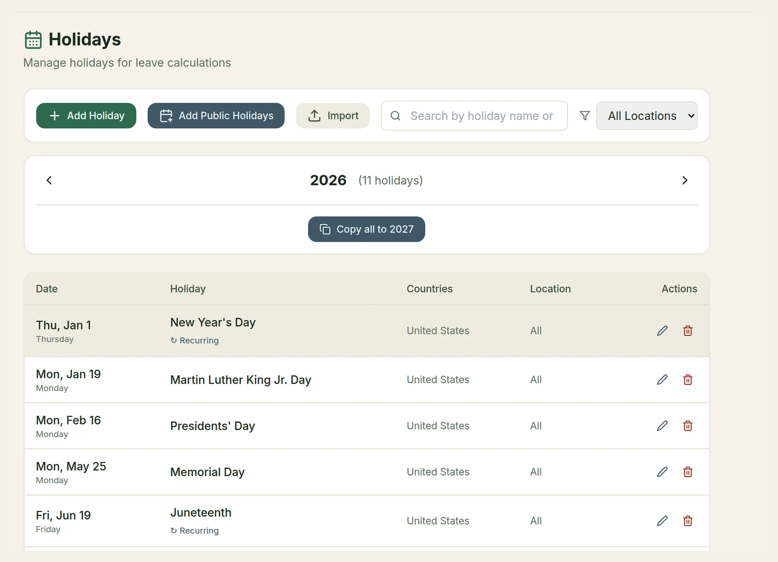
Task: Go to previous year with left chevron
Action: click(x=49, y=180)
